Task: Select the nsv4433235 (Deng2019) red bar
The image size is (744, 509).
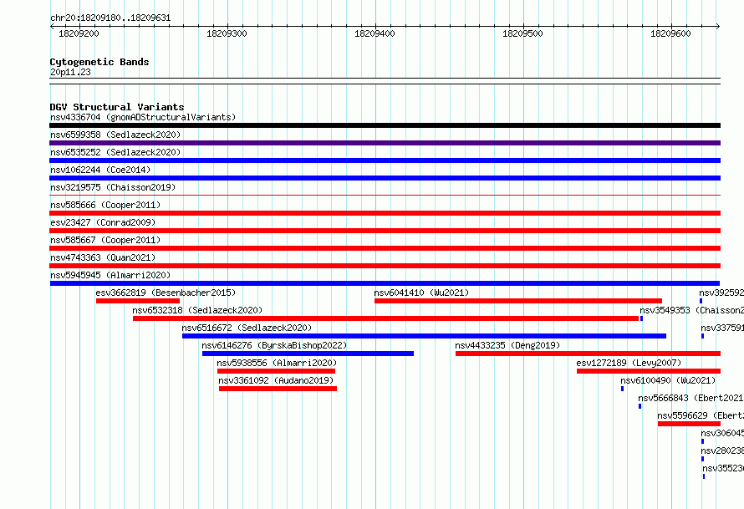Action: [x=588, y=354]
